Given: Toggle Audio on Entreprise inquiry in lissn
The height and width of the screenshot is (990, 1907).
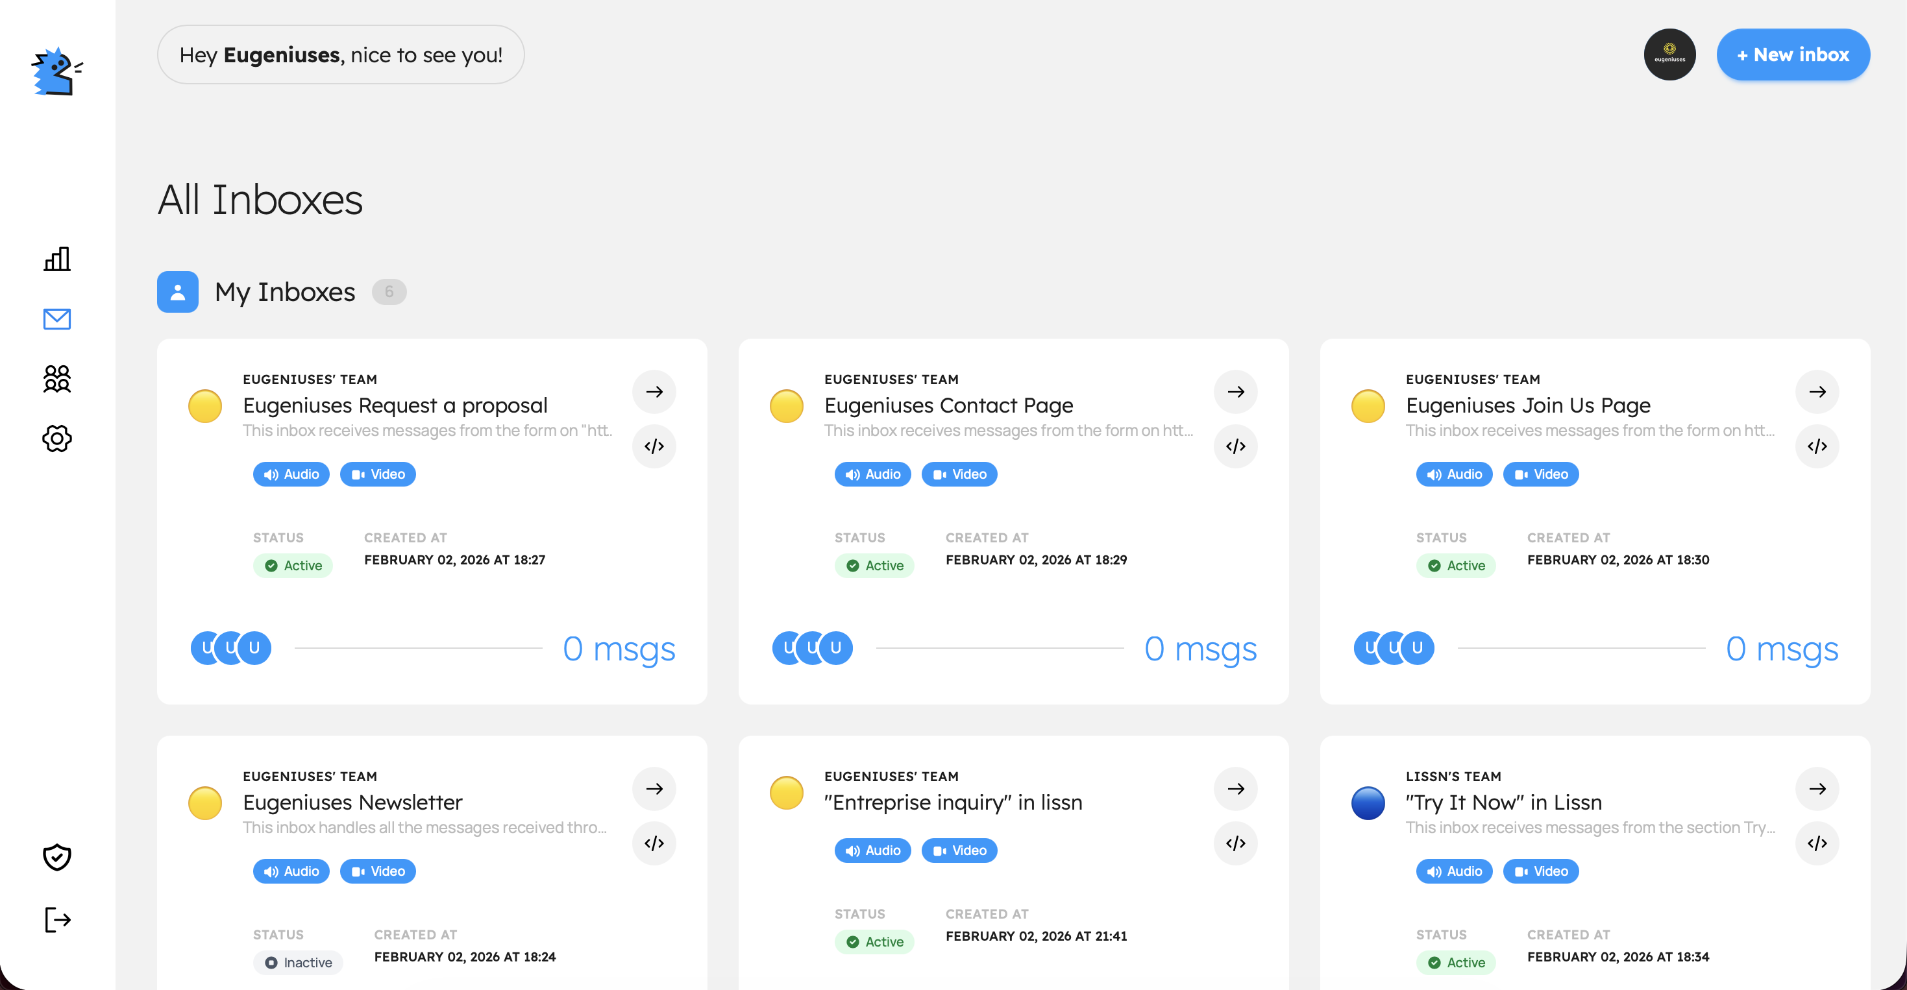Looking at the screenshot, I should point(872,850).
